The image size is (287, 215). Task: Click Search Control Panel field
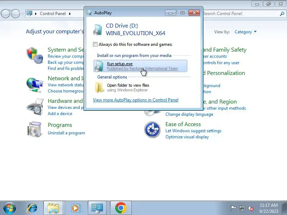click(241, 14)
